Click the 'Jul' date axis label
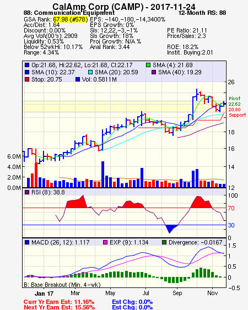The image size is (248, 310). (x=146, y=293)
